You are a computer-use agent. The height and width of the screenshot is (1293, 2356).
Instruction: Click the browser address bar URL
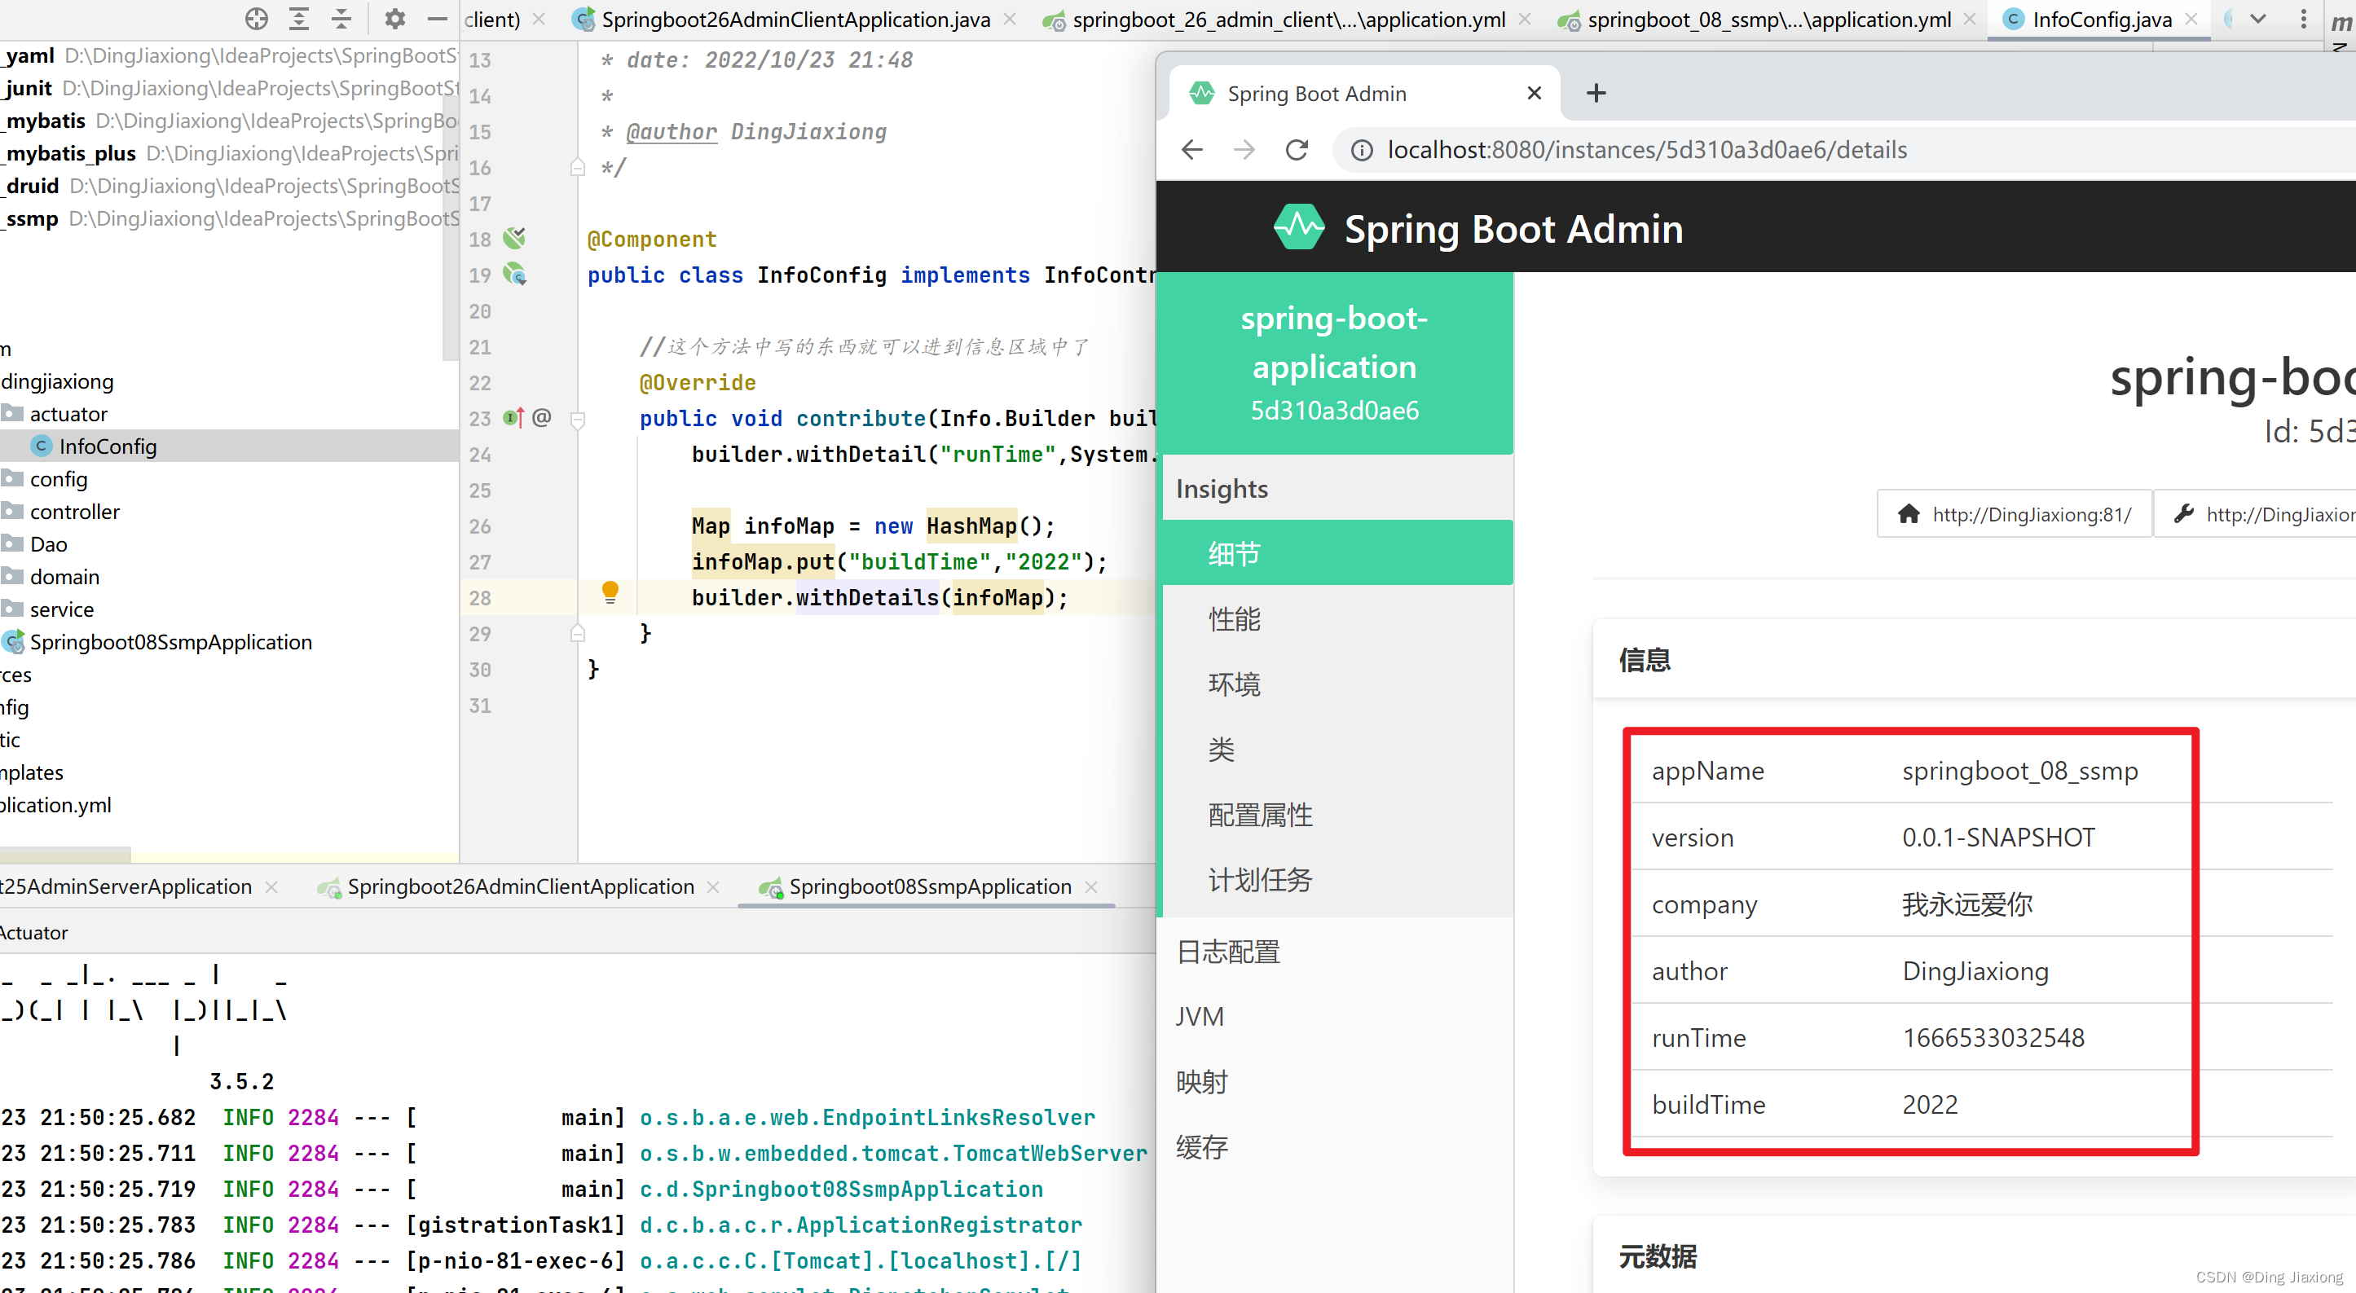(1647, 150)
